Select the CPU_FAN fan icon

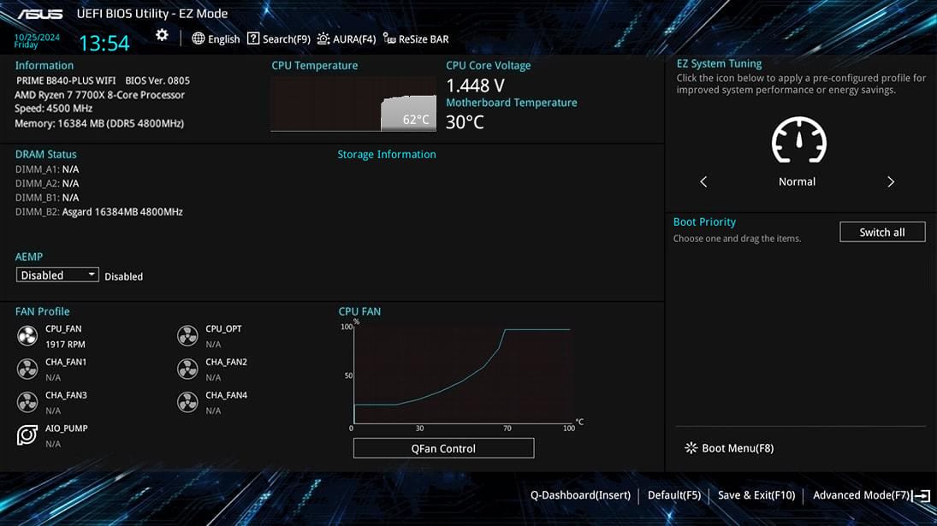(x=27, y=336)
